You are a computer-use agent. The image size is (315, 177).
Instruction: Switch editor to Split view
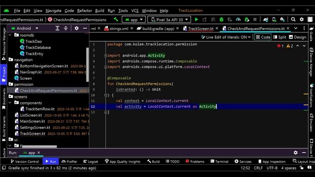[x=280, y=37]
